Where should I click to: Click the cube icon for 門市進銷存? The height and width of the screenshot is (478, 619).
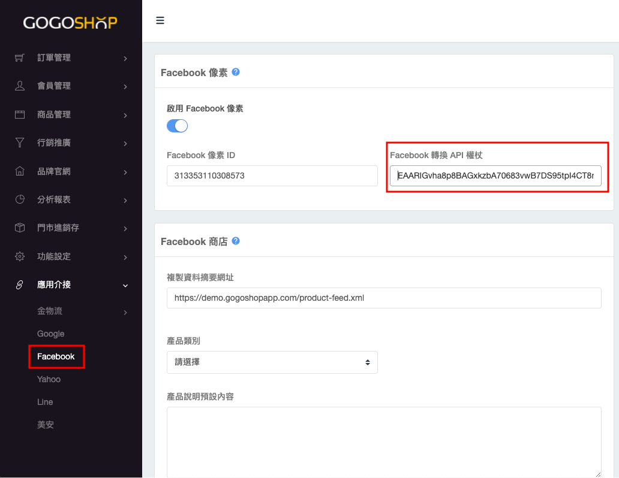20,228
